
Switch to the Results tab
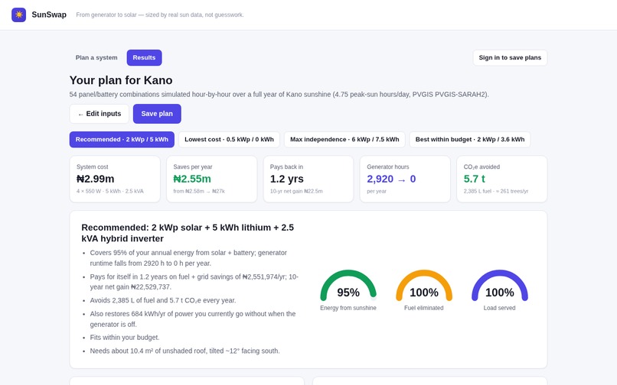[144, 58]
